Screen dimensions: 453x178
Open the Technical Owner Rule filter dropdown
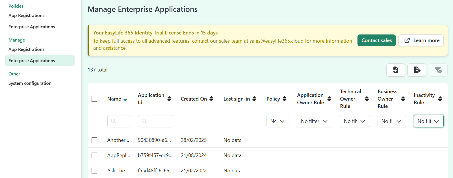click(355, 121)
